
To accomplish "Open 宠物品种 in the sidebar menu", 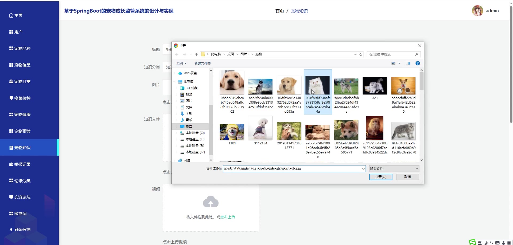I will click(29, 49).
